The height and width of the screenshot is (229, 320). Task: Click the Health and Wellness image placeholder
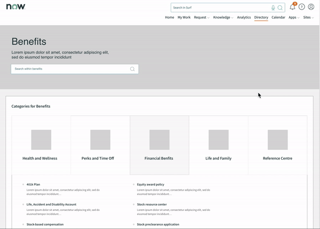pos(41,140)
